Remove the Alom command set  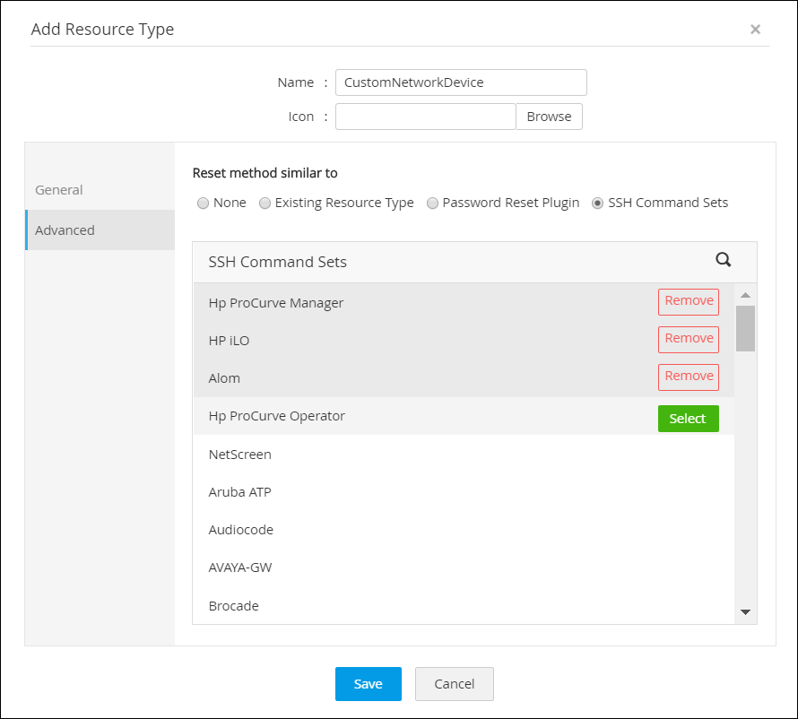[x=688, y=377]
